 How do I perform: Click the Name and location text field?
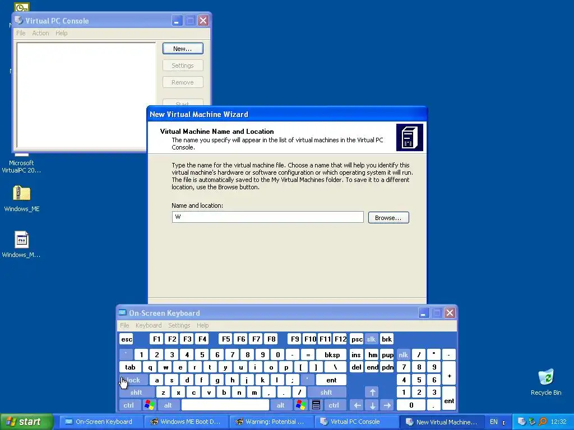pyautogui.click(x=267, y=217)
